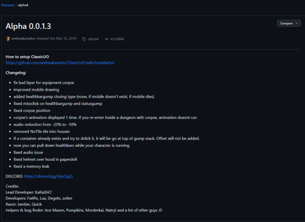Click 'if a container already exists' item
Viewport: 305px width, 222px height.
point(106,138)
